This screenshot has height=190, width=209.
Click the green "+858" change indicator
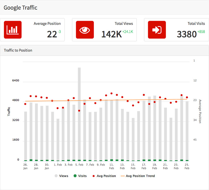(201, 32)
